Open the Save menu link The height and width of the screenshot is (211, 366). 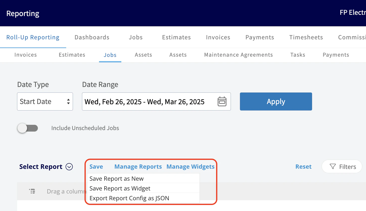coord(96,167)
